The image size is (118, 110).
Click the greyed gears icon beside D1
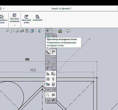click(48, 95)
